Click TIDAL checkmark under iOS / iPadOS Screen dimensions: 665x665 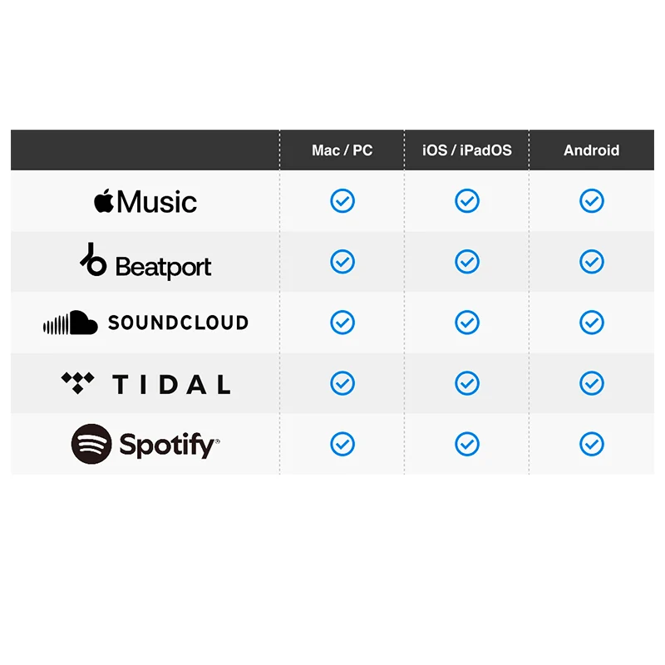467,383
